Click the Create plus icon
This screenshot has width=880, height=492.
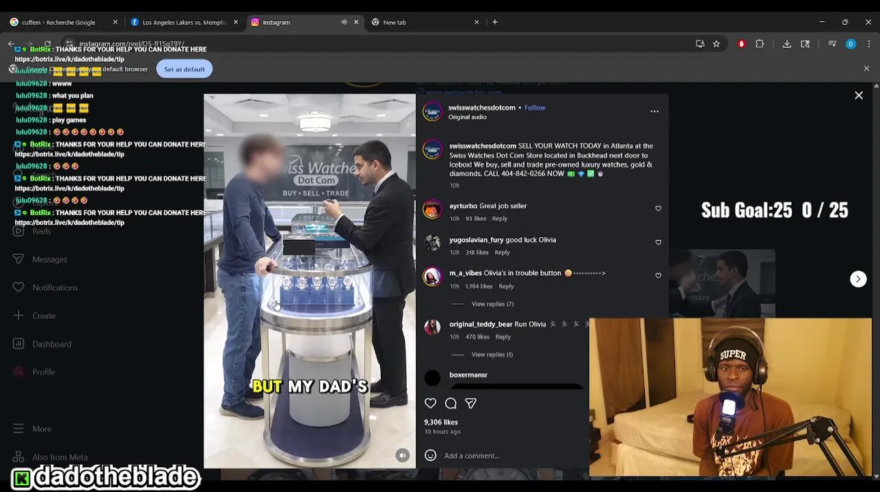coord(18,315)
